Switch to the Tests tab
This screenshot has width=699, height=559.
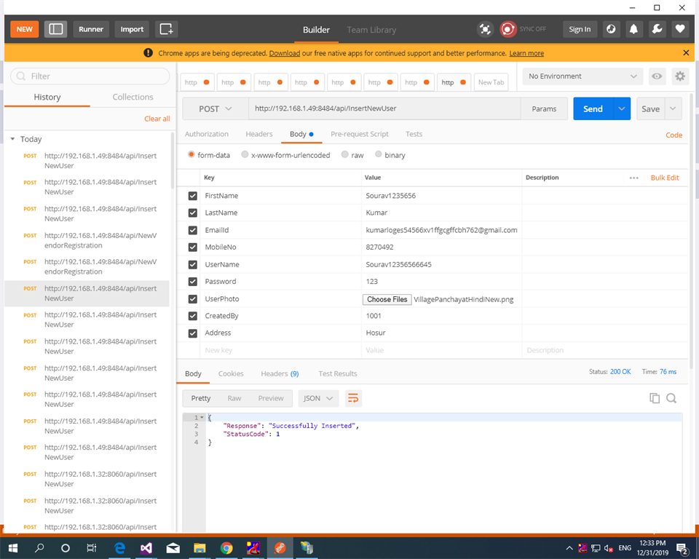[x=414, y=134]
